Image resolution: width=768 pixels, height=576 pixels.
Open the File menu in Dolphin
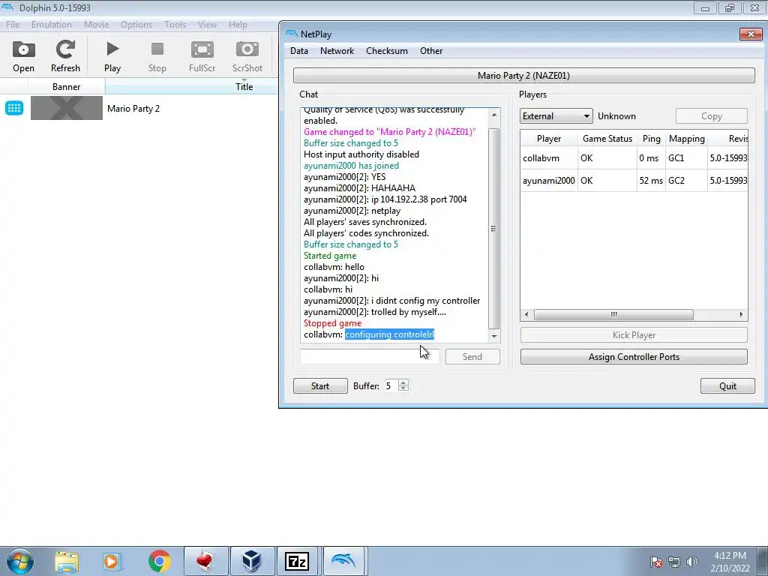pyautogui.click(x=13, y=25)
